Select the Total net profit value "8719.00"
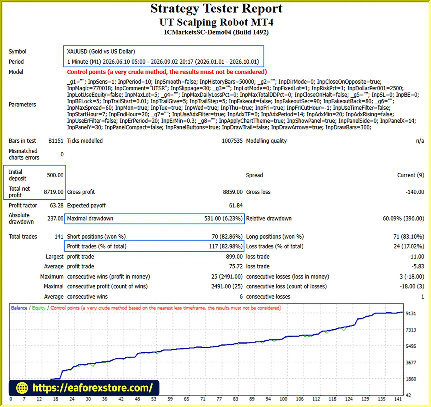The width and height of the screenshot is (431, 407). (x=53, y=192)
